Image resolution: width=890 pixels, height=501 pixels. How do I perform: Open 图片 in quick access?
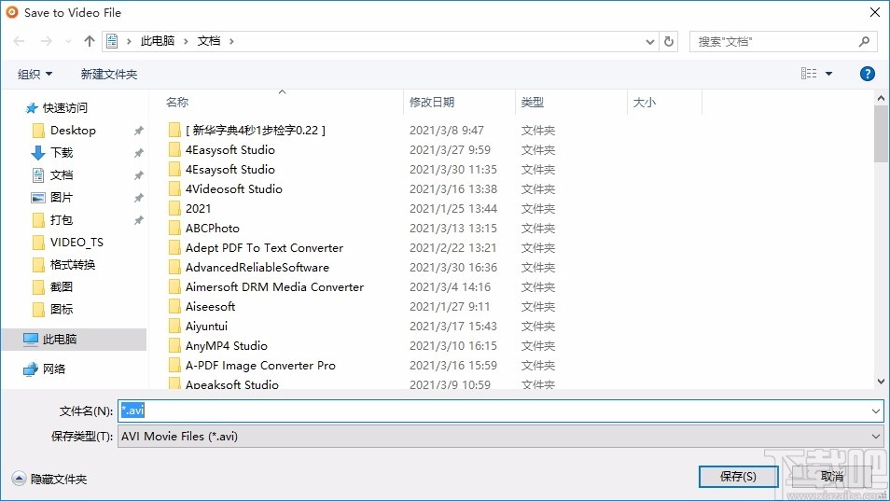click(62, 198)
